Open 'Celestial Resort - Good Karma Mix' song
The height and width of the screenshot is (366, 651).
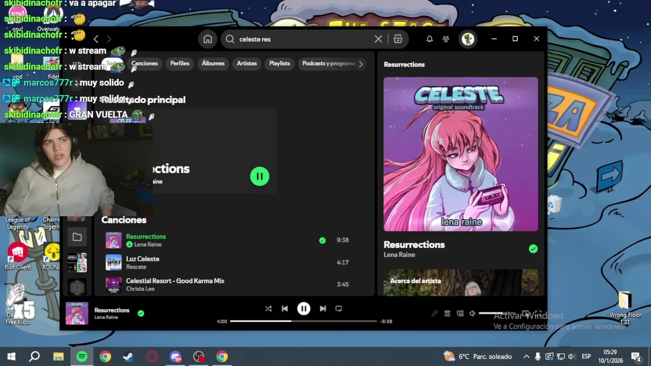tap(175, 281)
